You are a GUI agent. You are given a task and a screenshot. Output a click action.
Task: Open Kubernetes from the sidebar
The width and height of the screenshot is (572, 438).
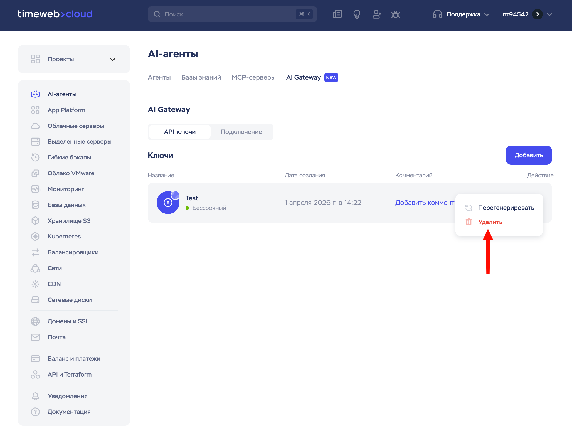(64, 237)
